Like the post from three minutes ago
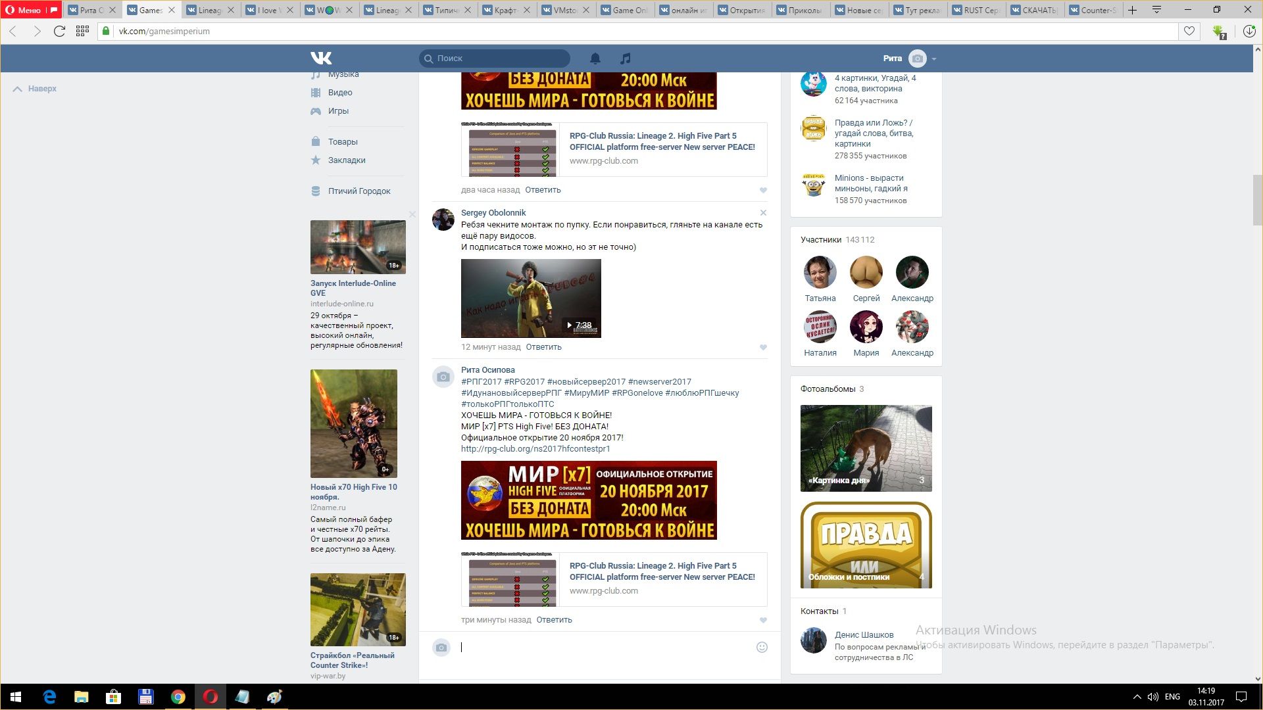This screenshot has height=710, width=1263. pyautogui.click(x=763, y=620)
